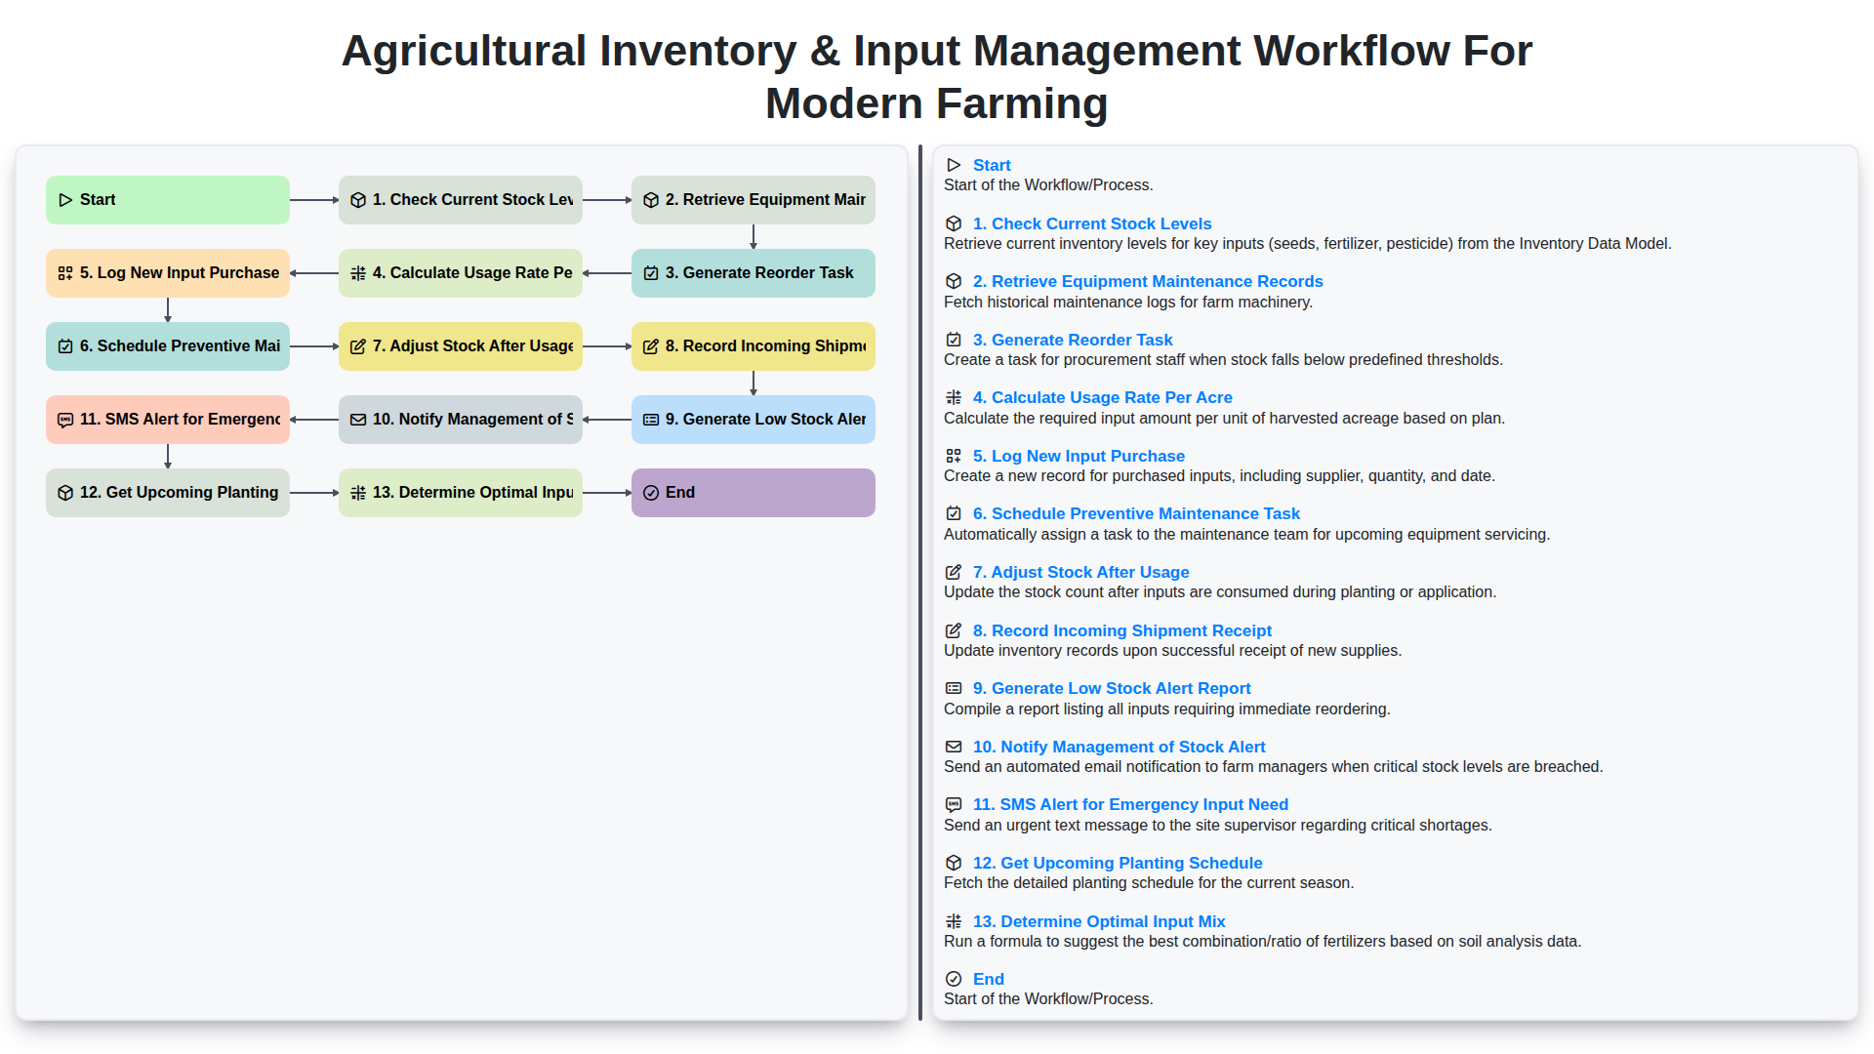Select the pencil icon on Adjust Stock After Usage
The width and height of the screenshot is (1874, 1054).
(x=358, y=345)
